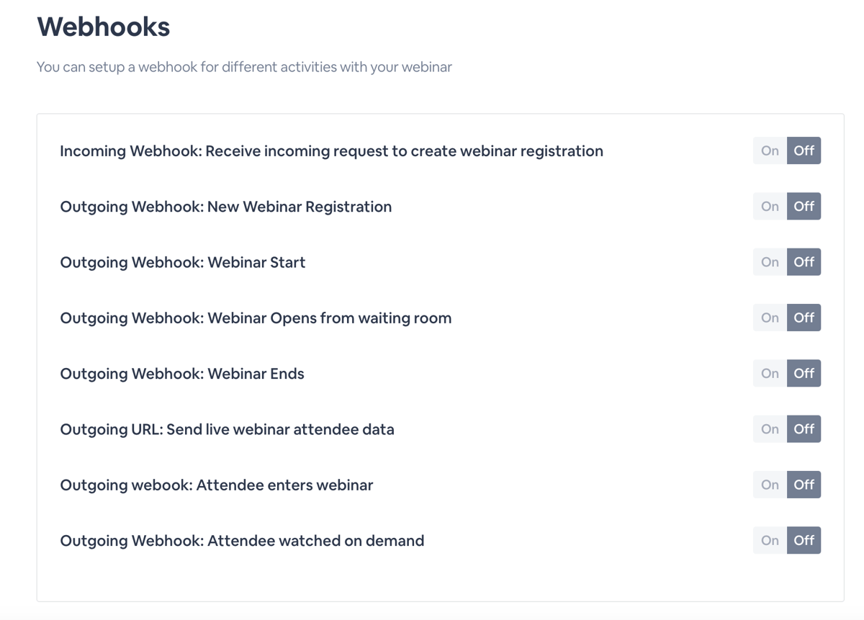Enable the Webinar Opens from waiting room webhook

coord(769,318)
